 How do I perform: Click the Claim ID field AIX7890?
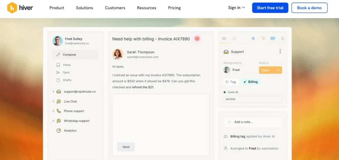pos(253,99)
